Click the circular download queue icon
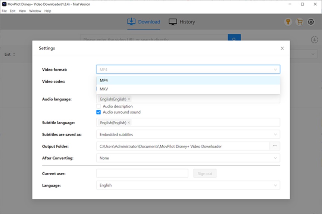This screenshot has height=214, width=322. pos(314,40)
